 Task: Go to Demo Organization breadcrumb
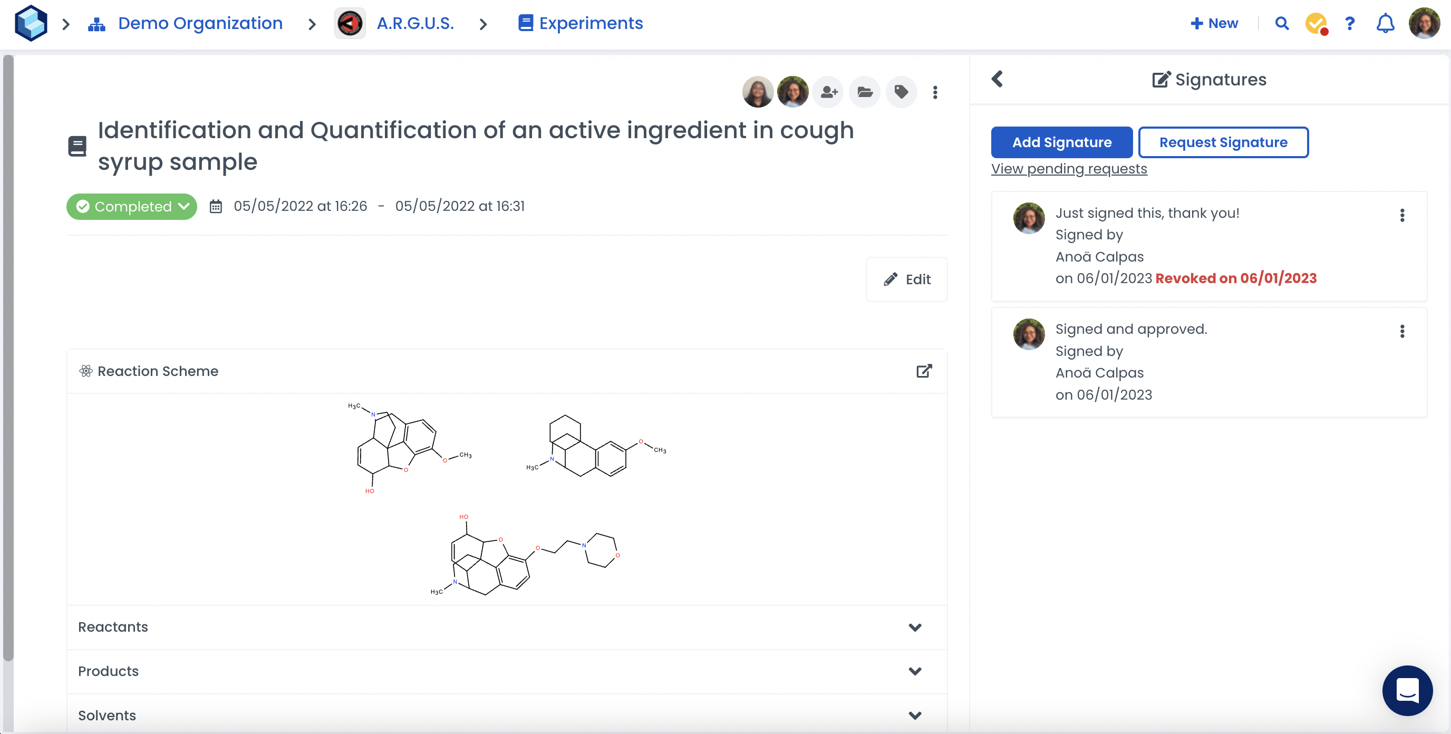(200, 24)
